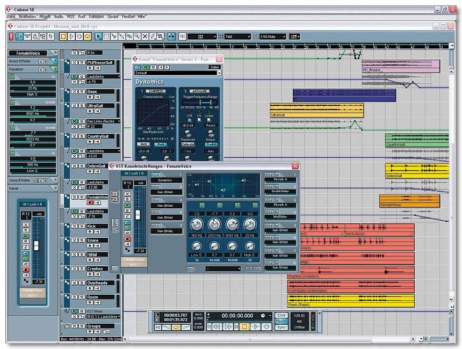Select the Range Selection tool in toolbar
Screen dimensions: 462x349
(x=106, y=37)
